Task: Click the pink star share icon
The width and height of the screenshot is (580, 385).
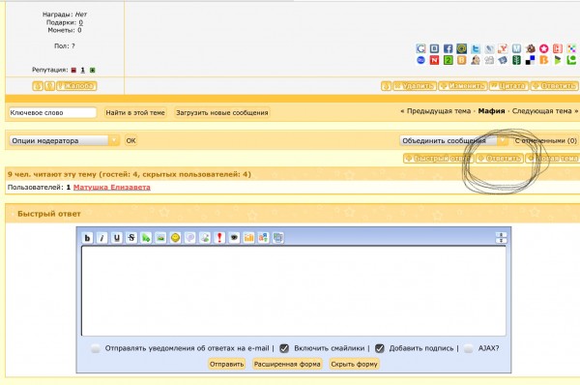Action: [x=543, y=48]
